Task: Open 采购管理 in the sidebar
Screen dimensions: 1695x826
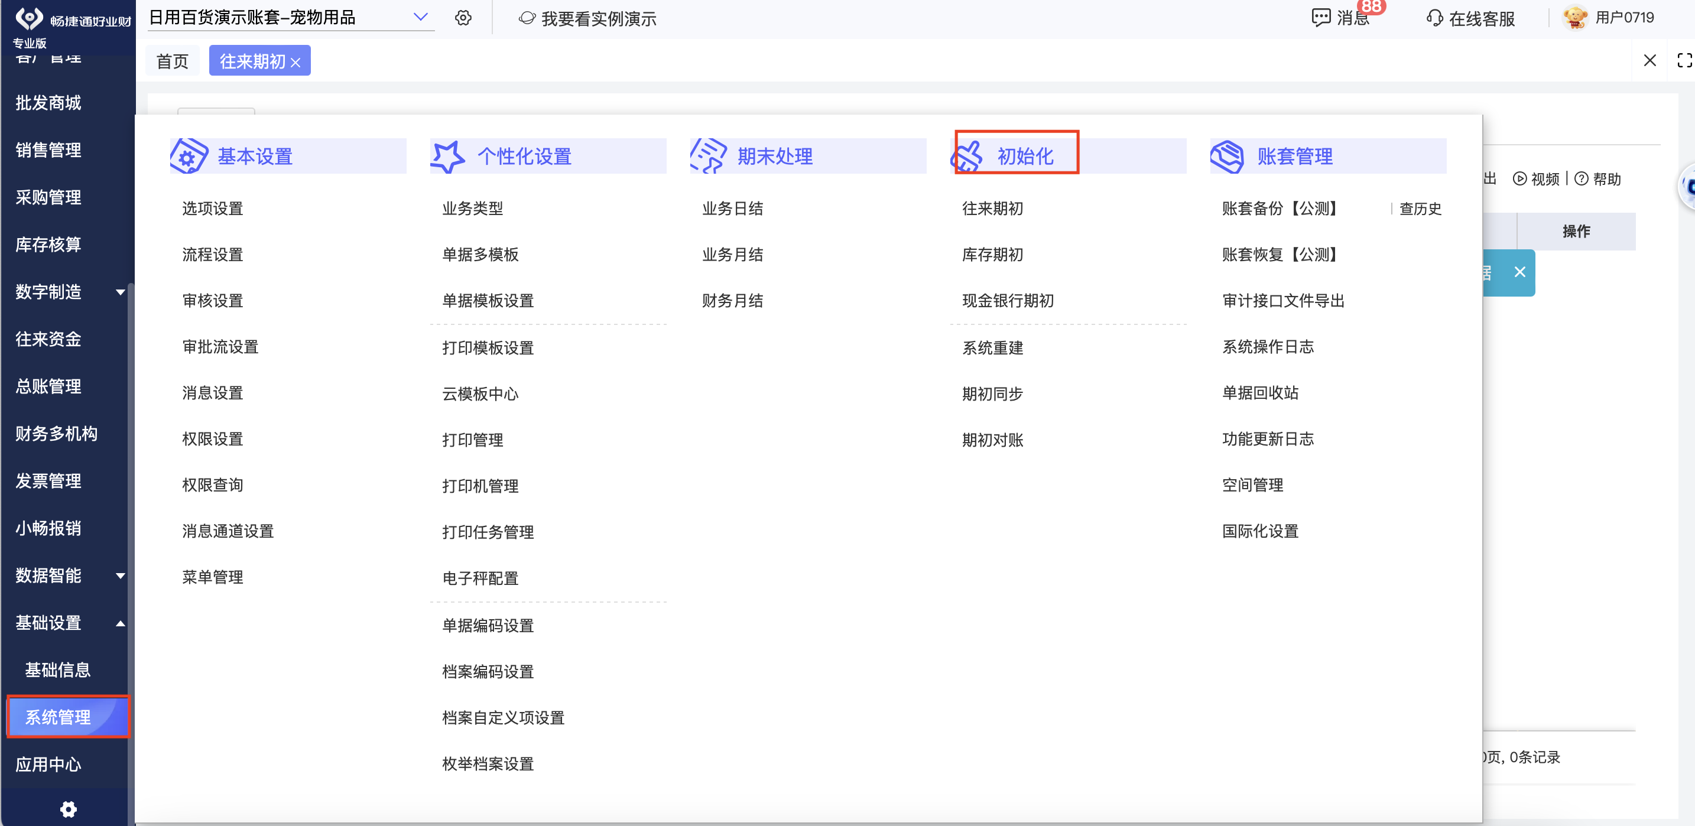Action: (x=48, y=197)
